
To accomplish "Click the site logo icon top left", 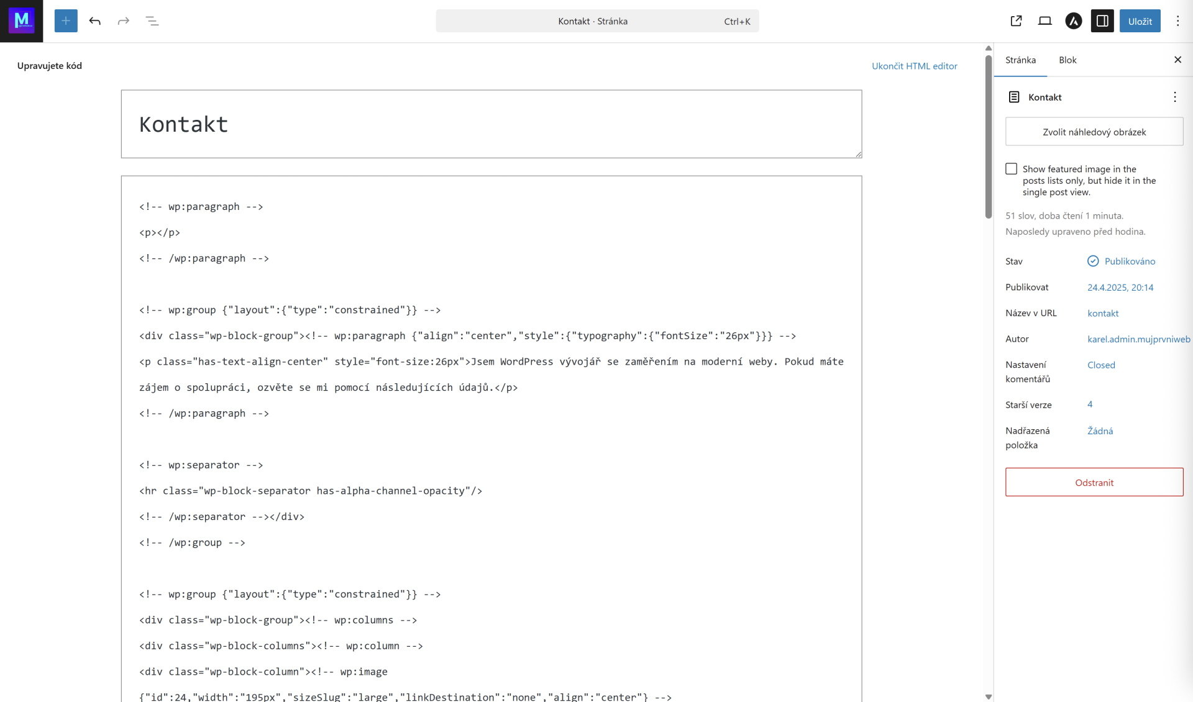I will coord(21,21).
